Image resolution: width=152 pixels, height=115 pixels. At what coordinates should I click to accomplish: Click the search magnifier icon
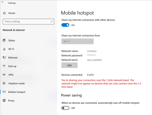[x=52, y=22]
